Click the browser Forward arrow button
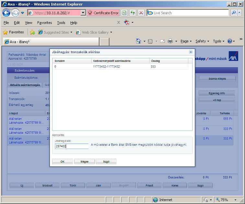The width and height of the screenshot is (245, 204). click(x=15, y=13)
